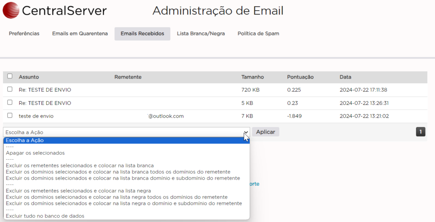The width and height of the screenshot is (435, 222).
Task: Tick the checkbox for 'teste de envio'
Action: coord(10,115)
